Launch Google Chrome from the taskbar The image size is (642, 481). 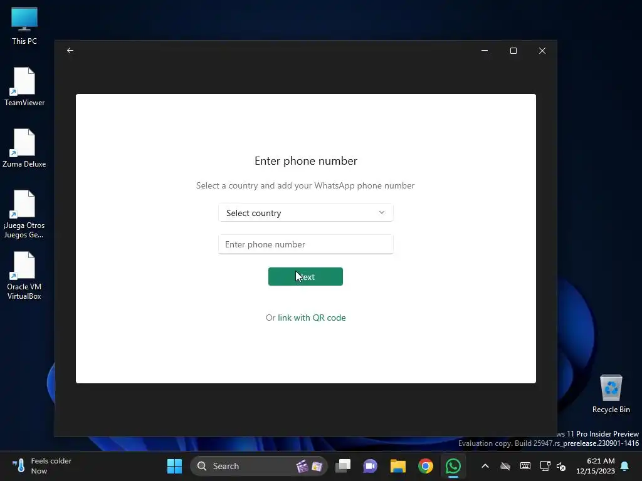coord(426,466)
